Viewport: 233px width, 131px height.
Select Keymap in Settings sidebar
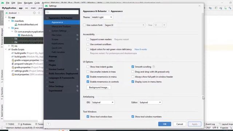53,56
